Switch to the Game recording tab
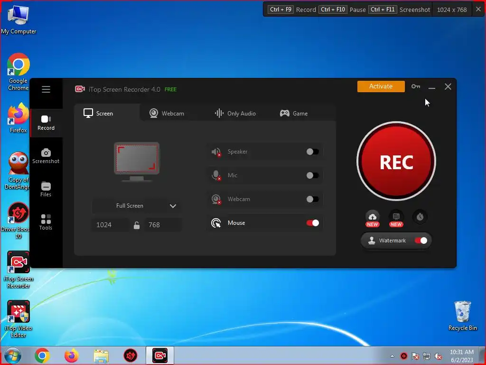Image resolution: width=486 pixels, height=365 pixels. coord(294,113)
